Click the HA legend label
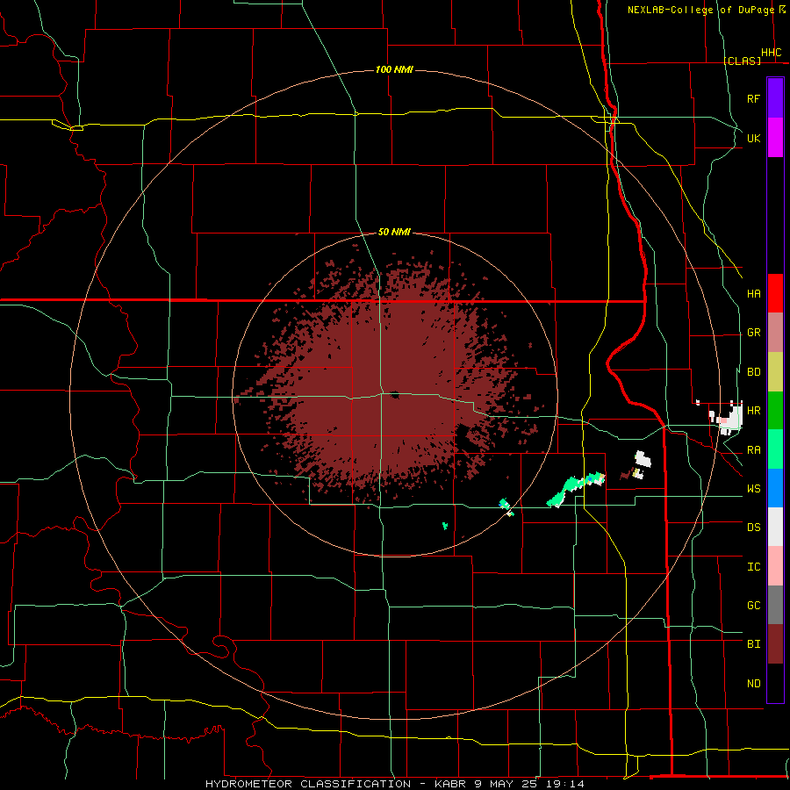The height and width of the screenshot is (790, 790). click(753, 293)
